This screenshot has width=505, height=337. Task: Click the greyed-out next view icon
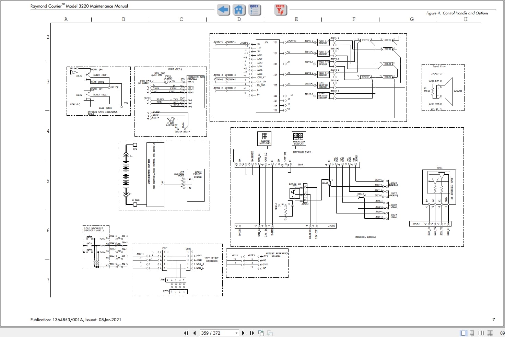(270, 333)
